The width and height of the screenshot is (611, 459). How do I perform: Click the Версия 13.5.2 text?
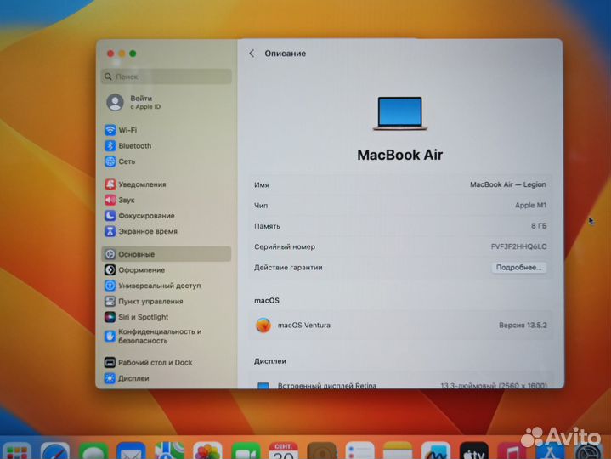pyautogui.click(x=523, y=325)
